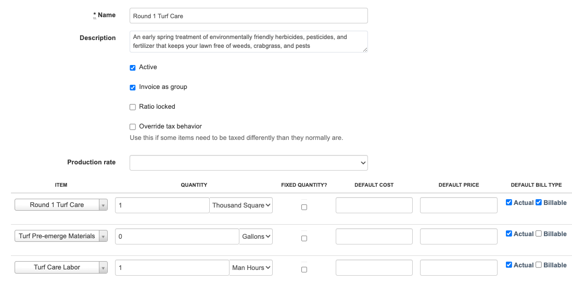Enable the Ratio locked checkbox
The height and width of the screenshot is (284, 572).
click(x=133, y=107)
